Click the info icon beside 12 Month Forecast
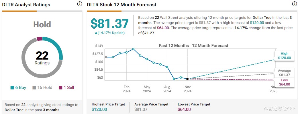Viewport: 298px width, 114px height. point(294,4)
